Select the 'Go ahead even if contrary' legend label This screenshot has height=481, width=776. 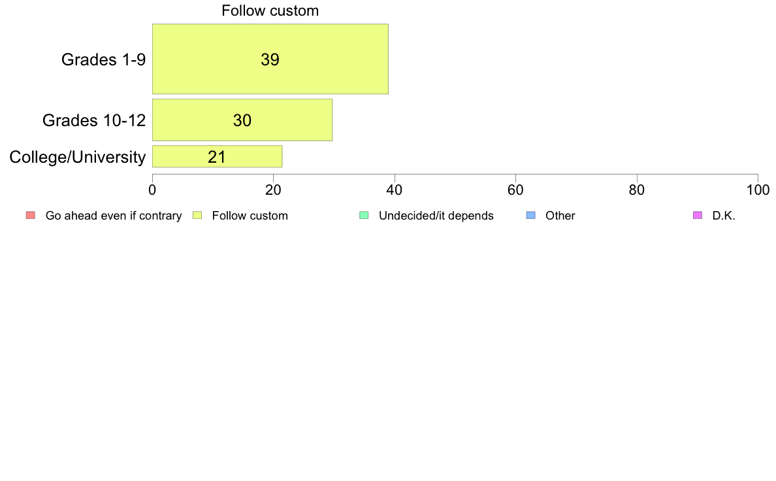pos(114,216)
